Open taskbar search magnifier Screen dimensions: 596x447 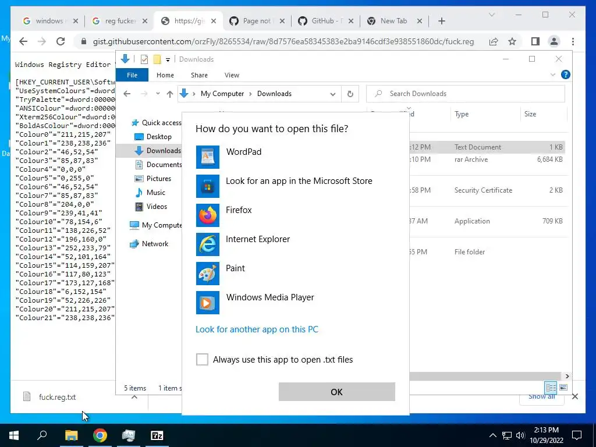point(42,435)
